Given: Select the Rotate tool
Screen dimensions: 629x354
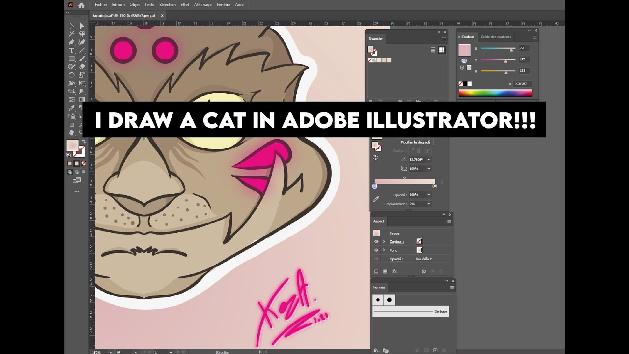Looking at the screenshot, I should 72,75.
